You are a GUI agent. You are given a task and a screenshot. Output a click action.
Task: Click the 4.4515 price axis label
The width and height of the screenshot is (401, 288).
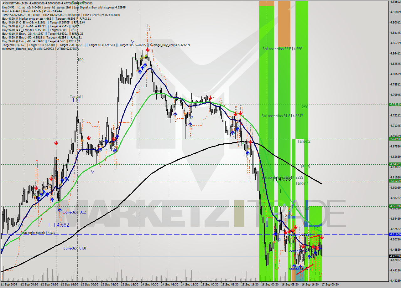click(395, 270)
